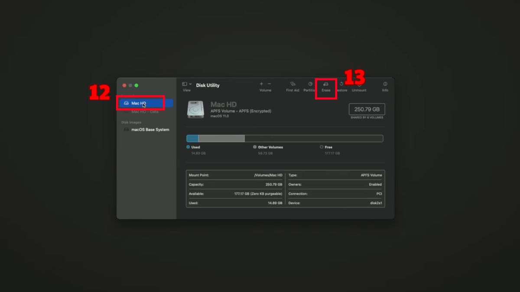Click the Erase toolbar icon
The height and width of the screenshot is (292, 520).
326,84
